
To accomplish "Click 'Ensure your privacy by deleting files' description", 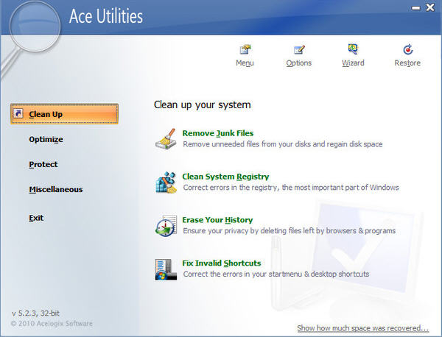I will (290, 231).
